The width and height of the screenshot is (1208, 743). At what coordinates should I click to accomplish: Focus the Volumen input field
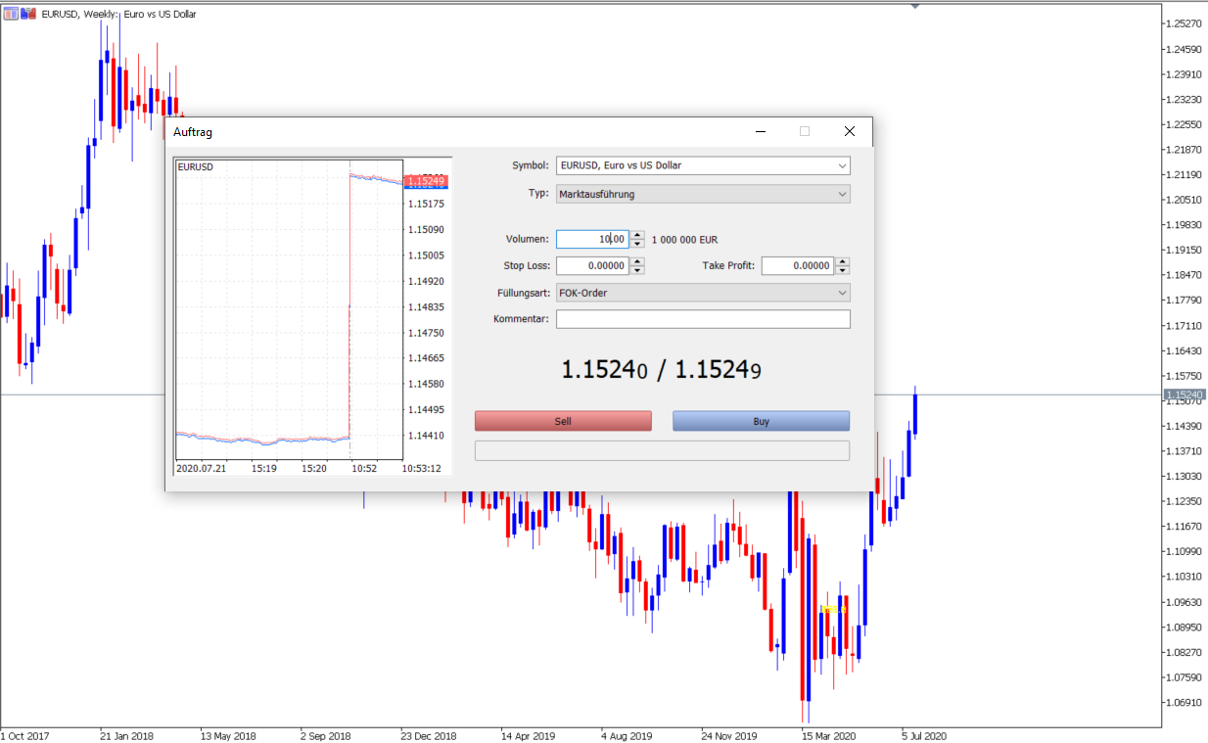(592, 239)
